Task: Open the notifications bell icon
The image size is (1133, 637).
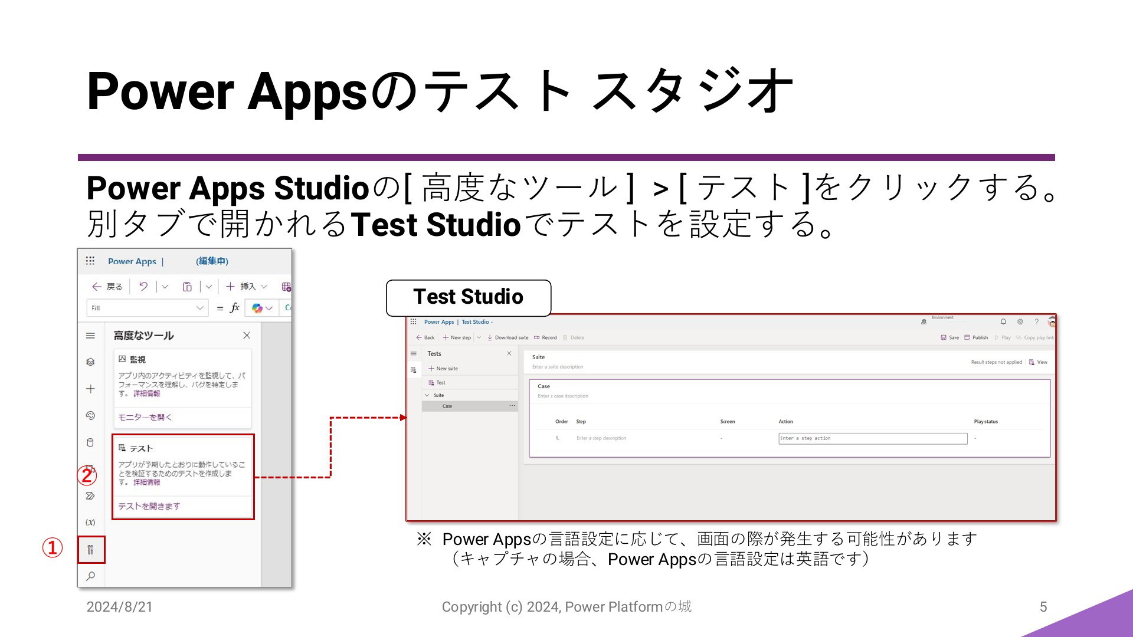Action: click(x=1003, y=322)
